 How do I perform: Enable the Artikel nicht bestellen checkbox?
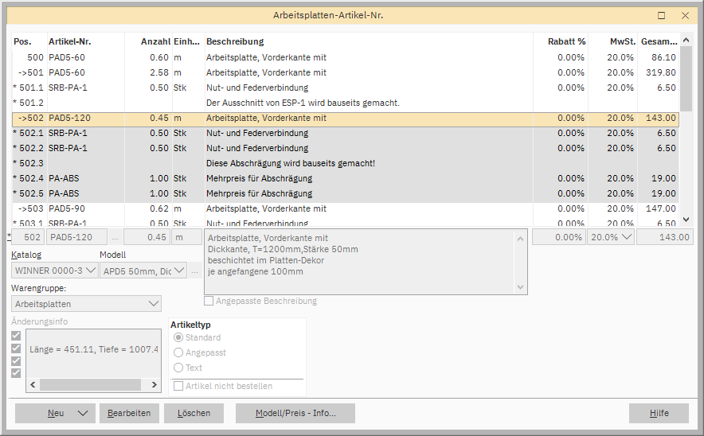coord(179,386)
